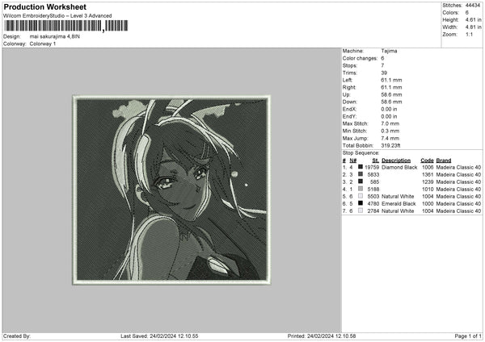Screen dimensions: 485x342
Task: Select the color swatch for stop 3, code 1239
Action: coord(361,181)
